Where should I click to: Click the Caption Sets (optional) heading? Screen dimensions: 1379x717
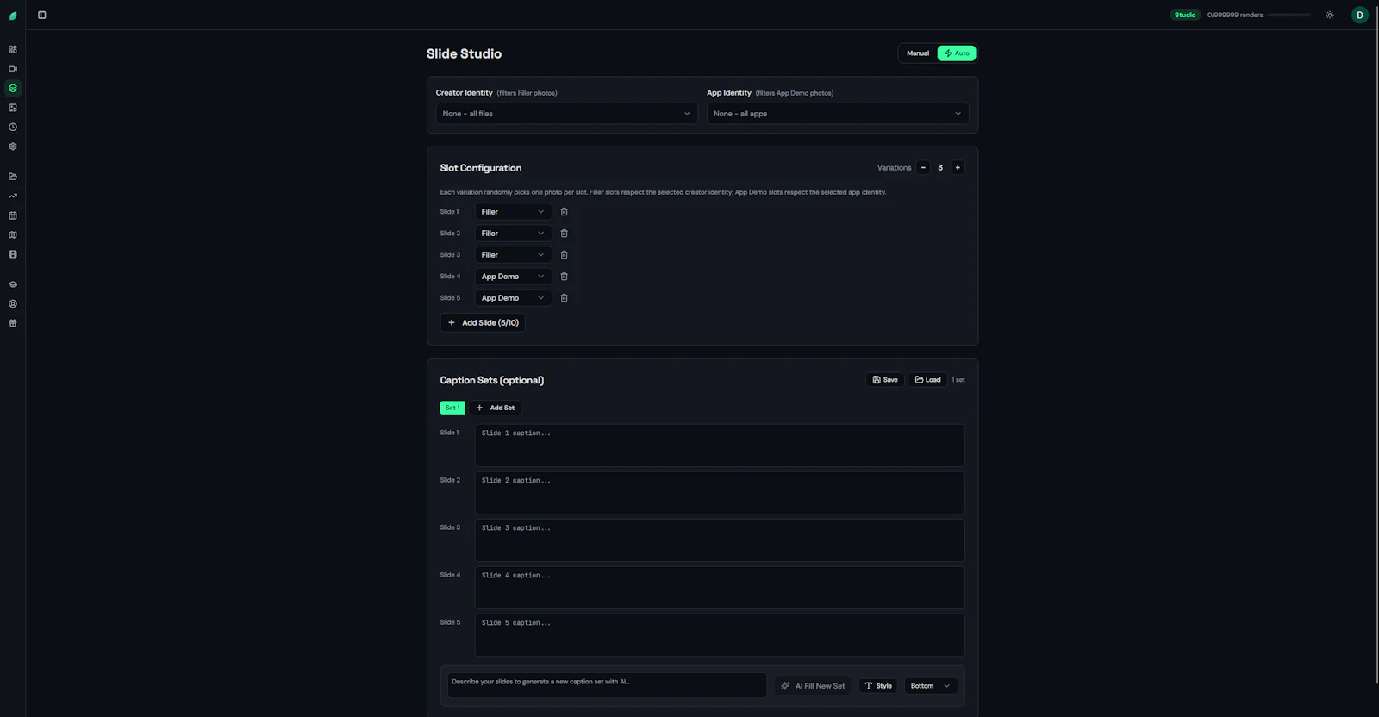(492, 380)
